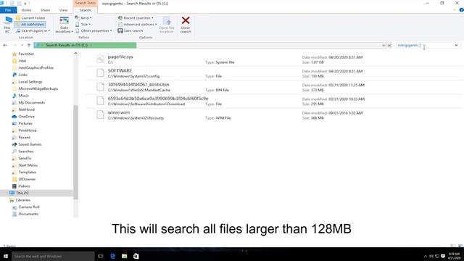Click the navigation pane scrollbar thumb
The width and height of the screenshot is (464, 261).
coord(75,152)
